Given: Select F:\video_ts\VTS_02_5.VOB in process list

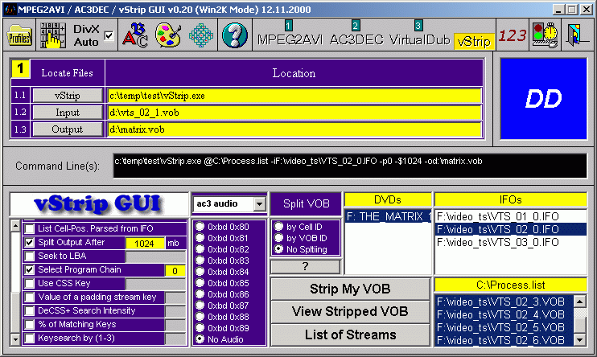Looking at the screenshot, I should pyautogui.click(x=504, y=328).
